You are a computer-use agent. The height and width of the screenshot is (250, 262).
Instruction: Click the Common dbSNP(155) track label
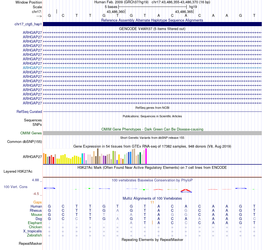[24, 142]
